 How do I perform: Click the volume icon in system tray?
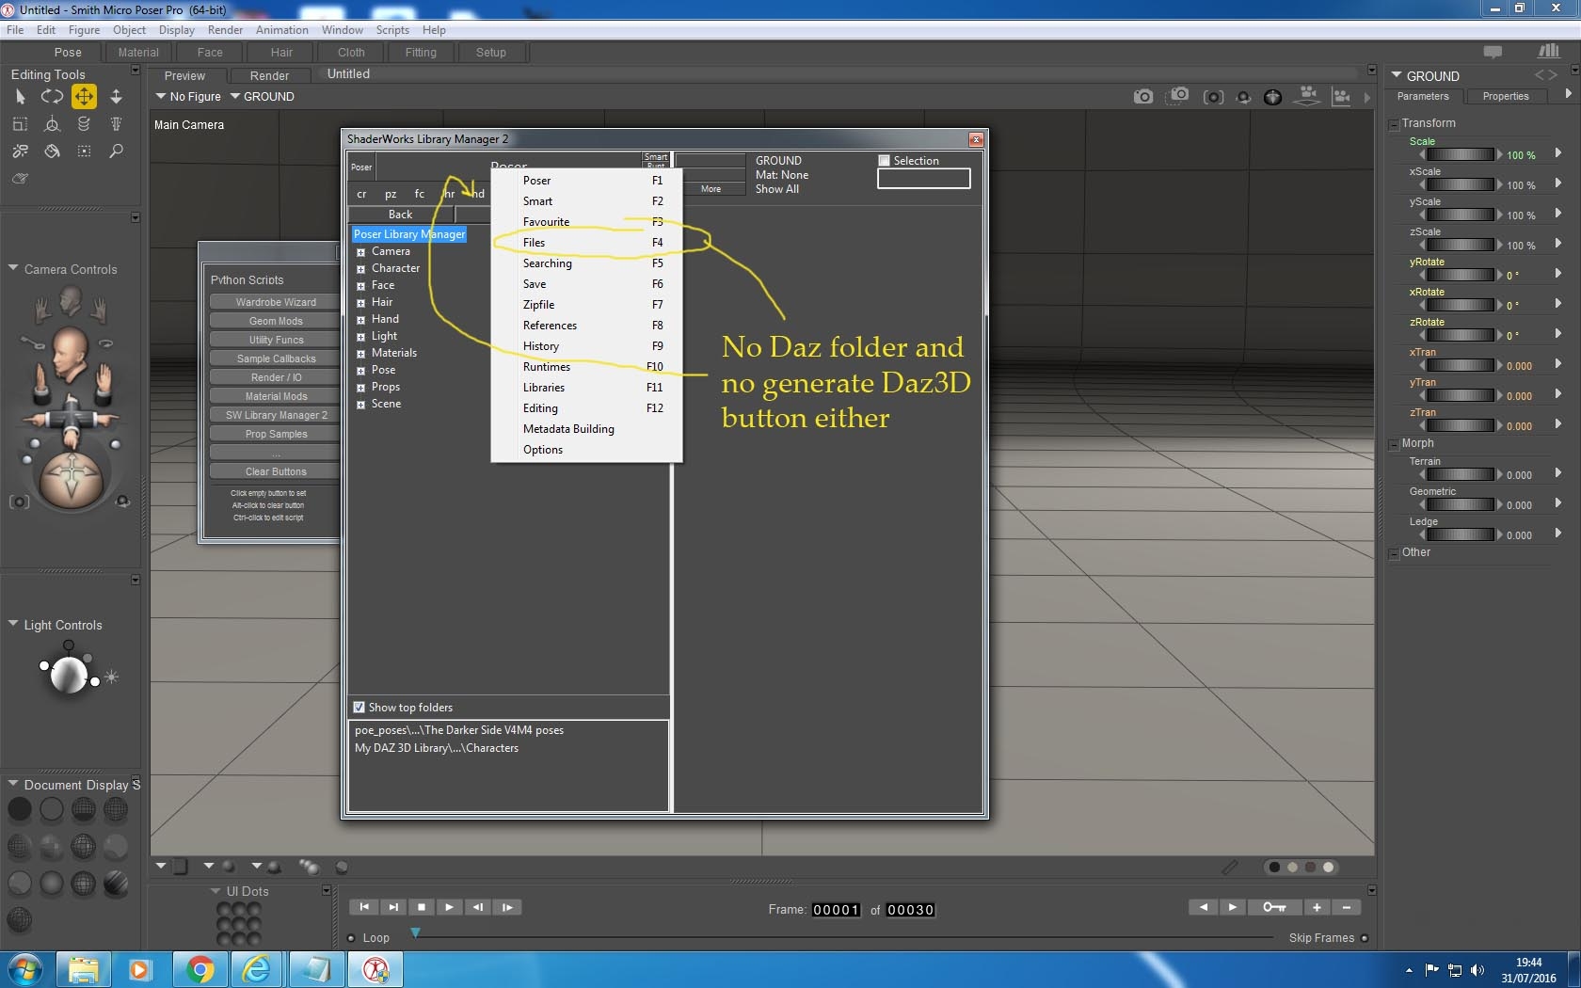[1477, 970]
